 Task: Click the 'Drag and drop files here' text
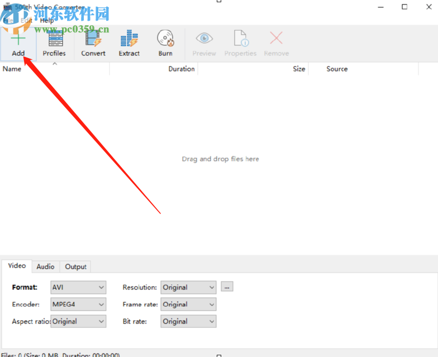point(220,159)
